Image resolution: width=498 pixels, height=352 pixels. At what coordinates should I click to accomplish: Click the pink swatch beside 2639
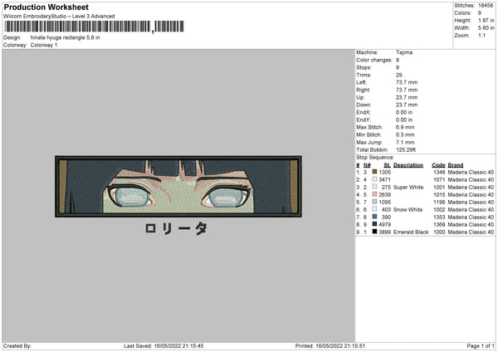[x=374, y=194]
